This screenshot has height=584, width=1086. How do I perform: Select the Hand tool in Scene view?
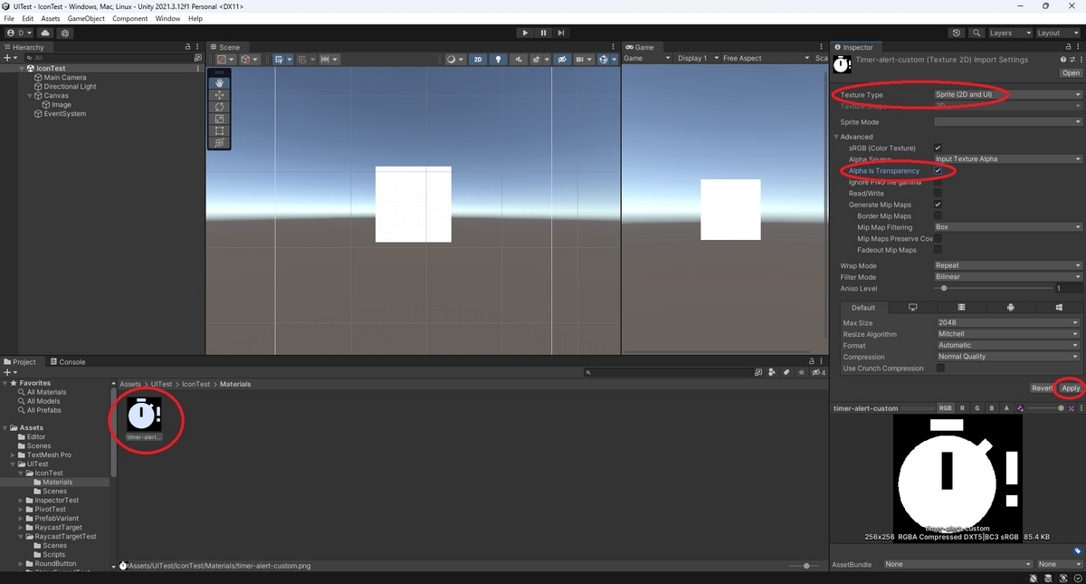click(219, 83)
